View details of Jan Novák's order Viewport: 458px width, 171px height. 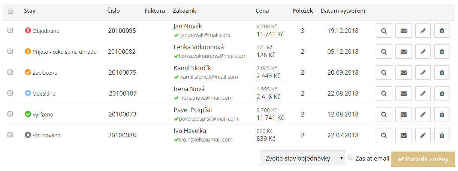pos(384,31)
